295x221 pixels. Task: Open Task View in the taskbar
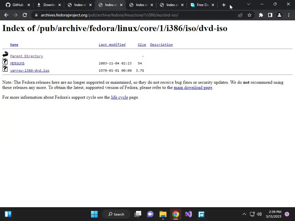coord(138,214)
